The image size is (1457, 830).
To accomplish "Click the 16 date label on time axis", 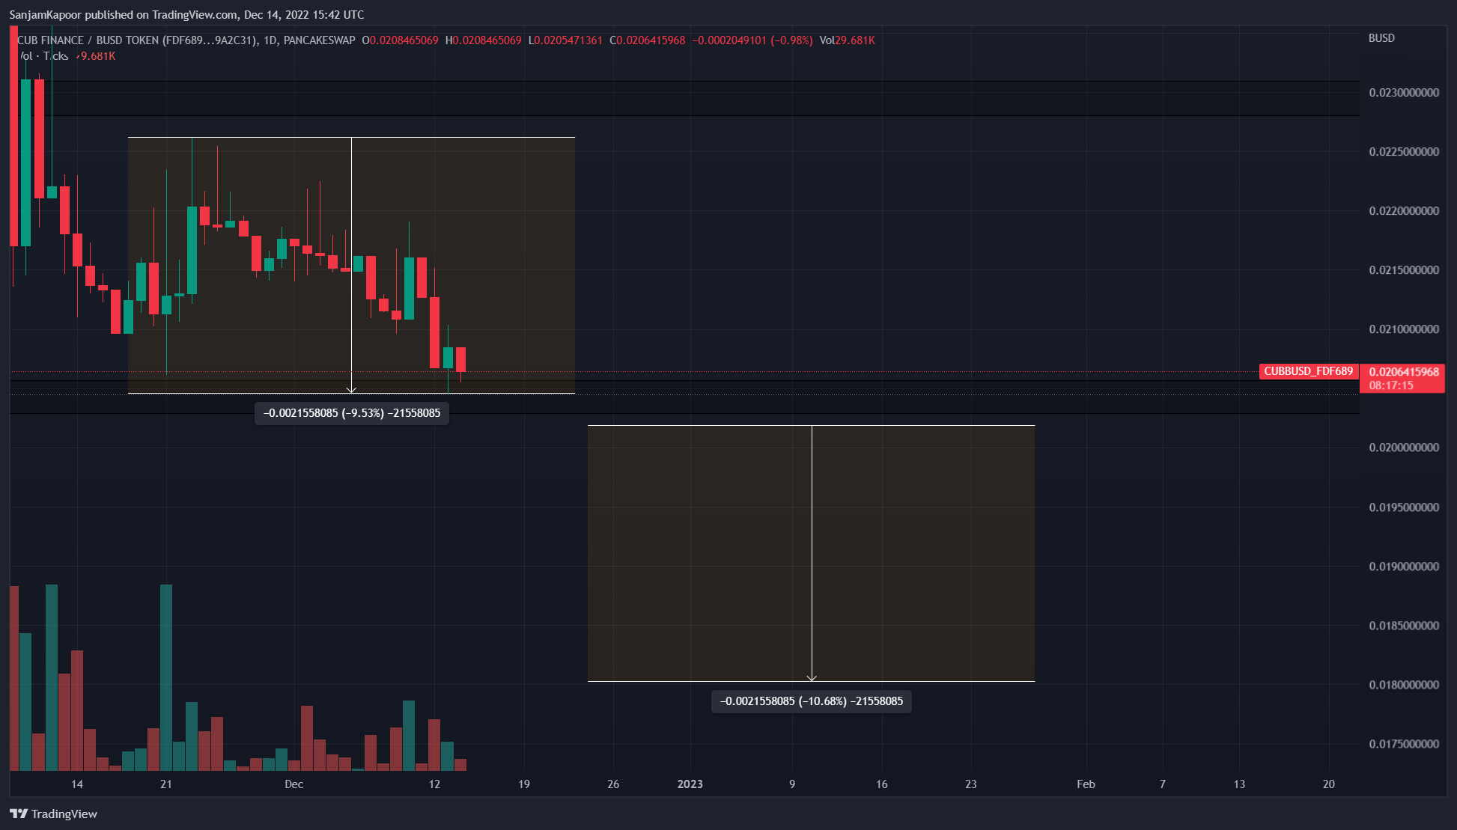I will 882,784.
